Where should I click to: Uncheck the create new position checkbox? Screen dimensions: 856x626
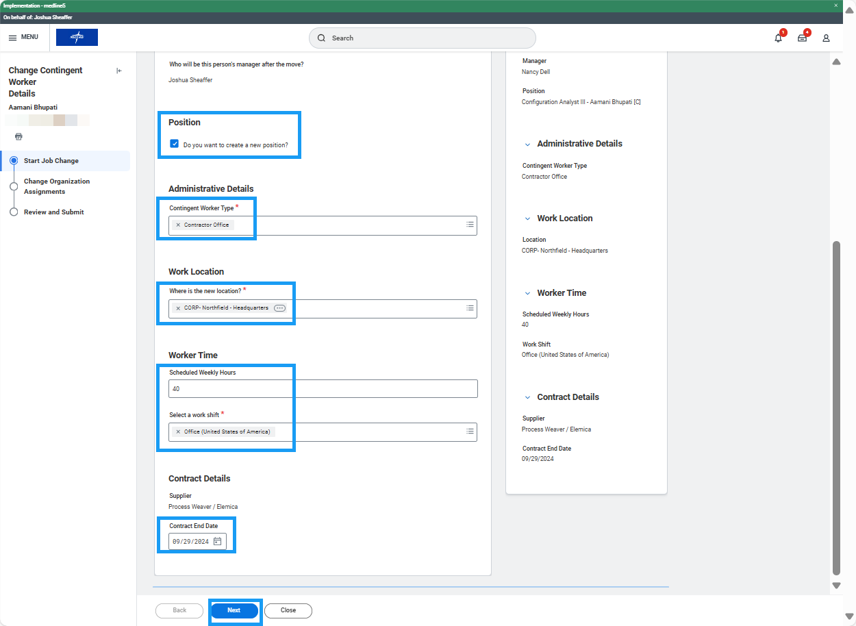tap(175, 145)
